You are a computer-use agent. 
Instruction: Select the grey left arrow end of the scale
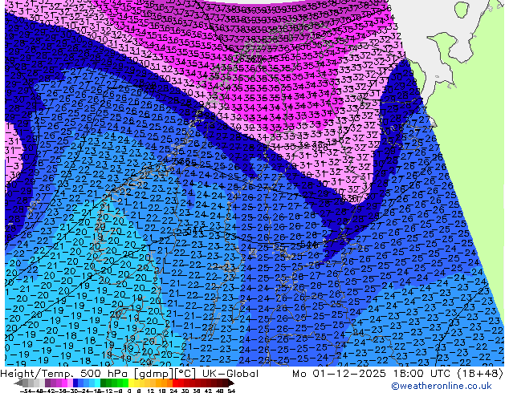[x=18, y=383]
